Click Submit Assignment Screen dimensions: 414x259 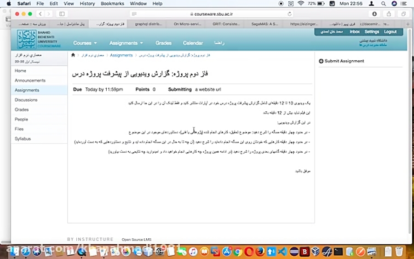click(x=341, y=61)
